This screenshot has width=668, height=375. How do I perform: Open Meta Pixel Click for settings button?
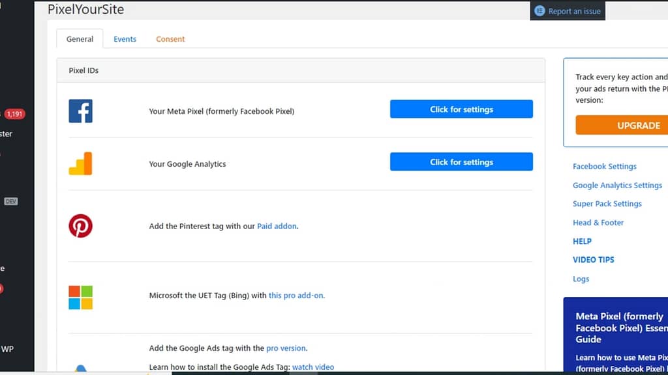click(461, 109)
